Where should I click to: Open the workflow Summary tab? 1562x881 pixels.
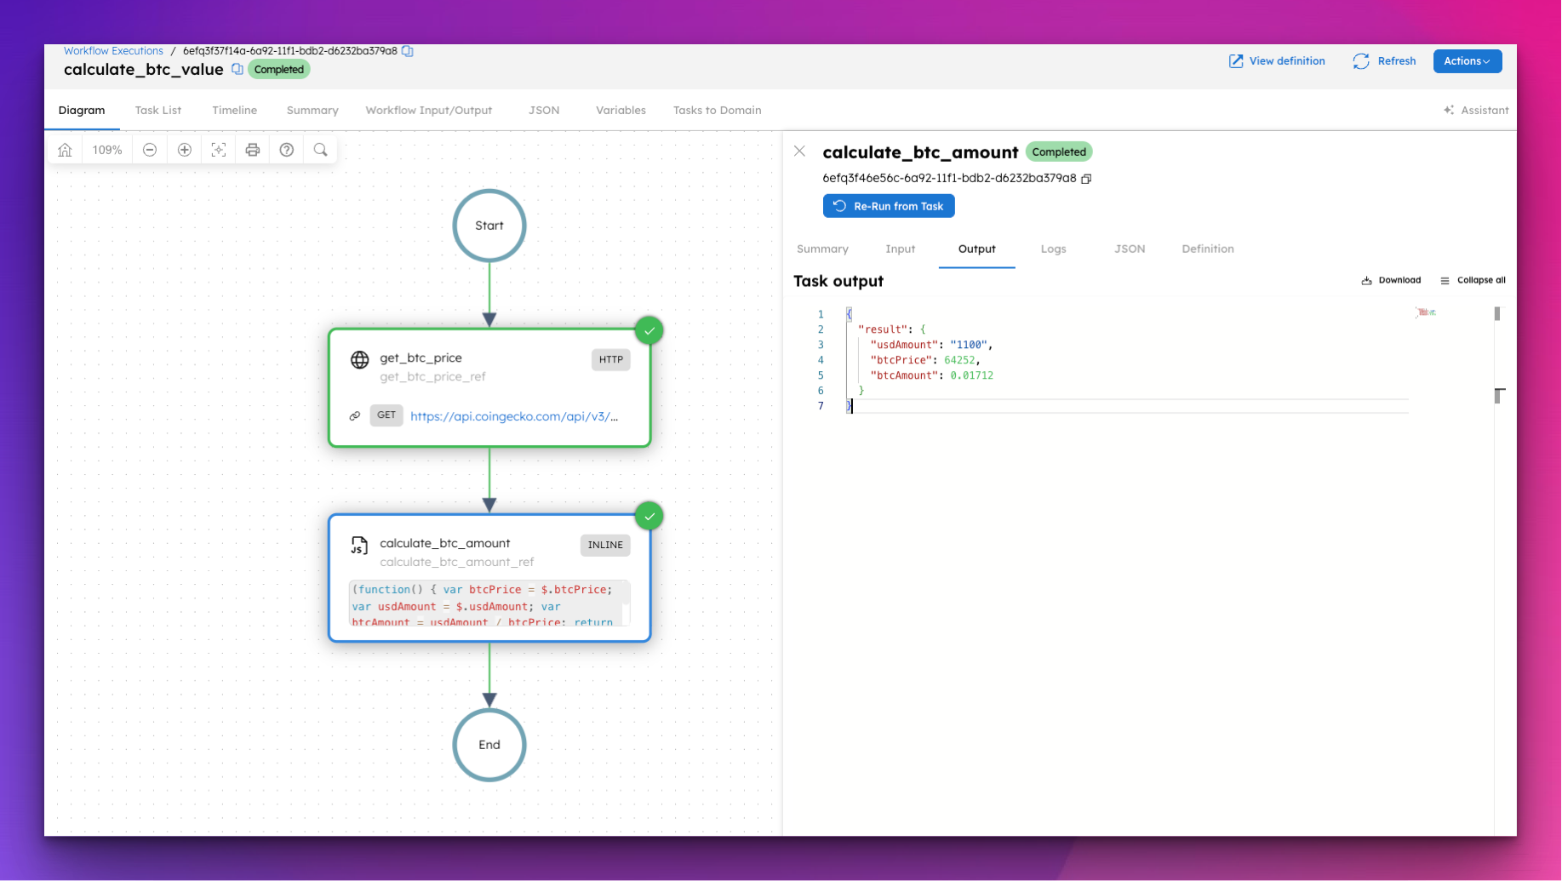click(312, 110)
